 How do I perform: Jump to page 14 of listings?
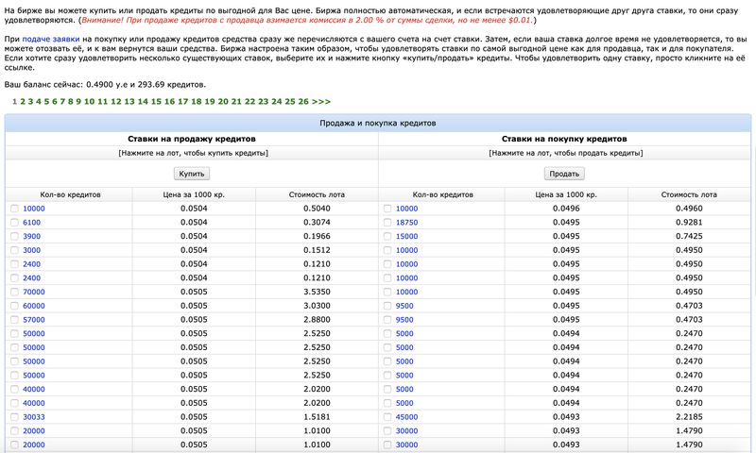(143, 101)
